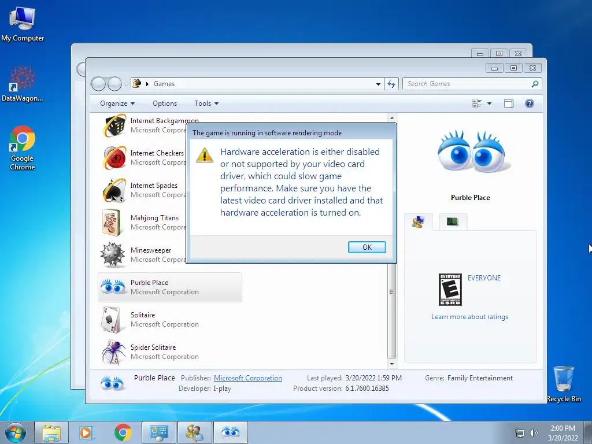Image resolution: width=592 pixels, height=444 pixels.
Task: Open Windows Explorer from the taskbar
Action: (51, 432)
